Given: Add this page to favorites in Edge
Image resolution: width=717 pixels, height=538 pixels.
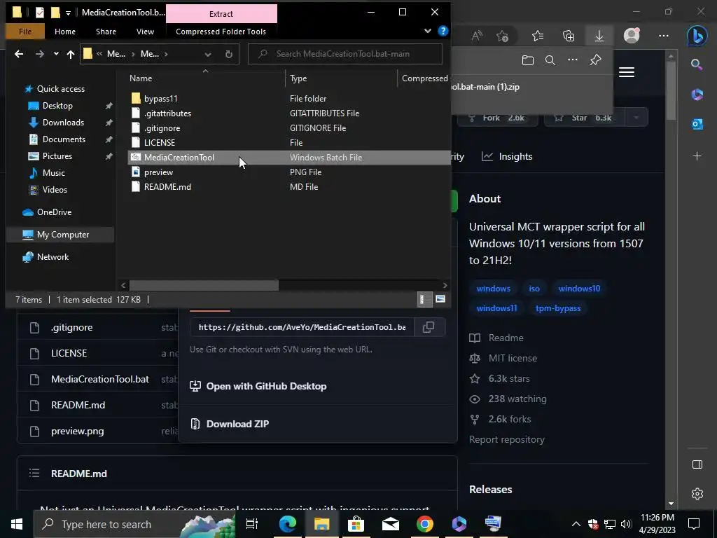Looking at the screenshot, I should 502,36.
